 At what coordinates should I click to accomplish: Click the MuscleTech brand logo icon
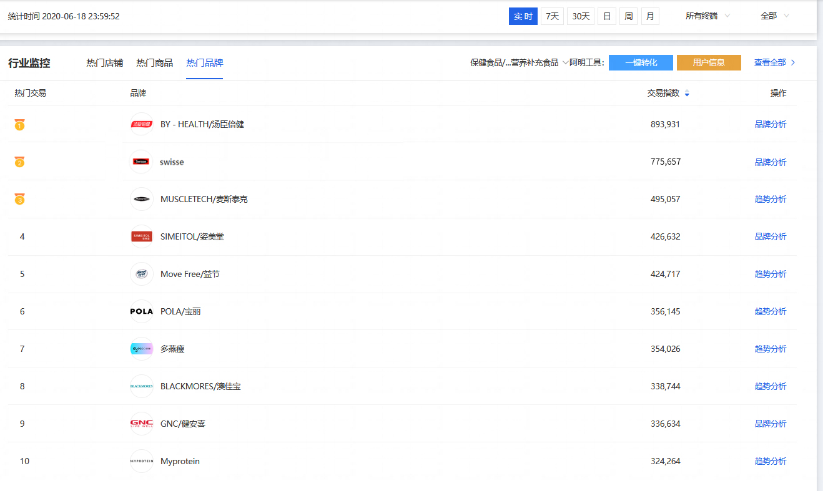142,199
